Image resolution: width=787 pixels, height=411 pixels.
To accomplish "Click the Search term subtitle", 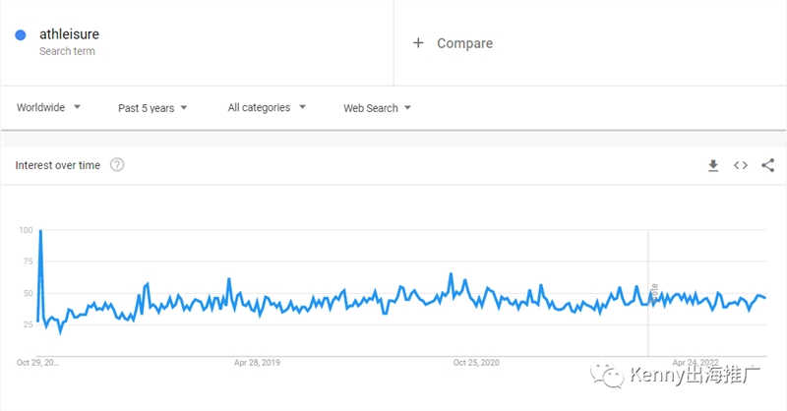I will coord(67,51).
